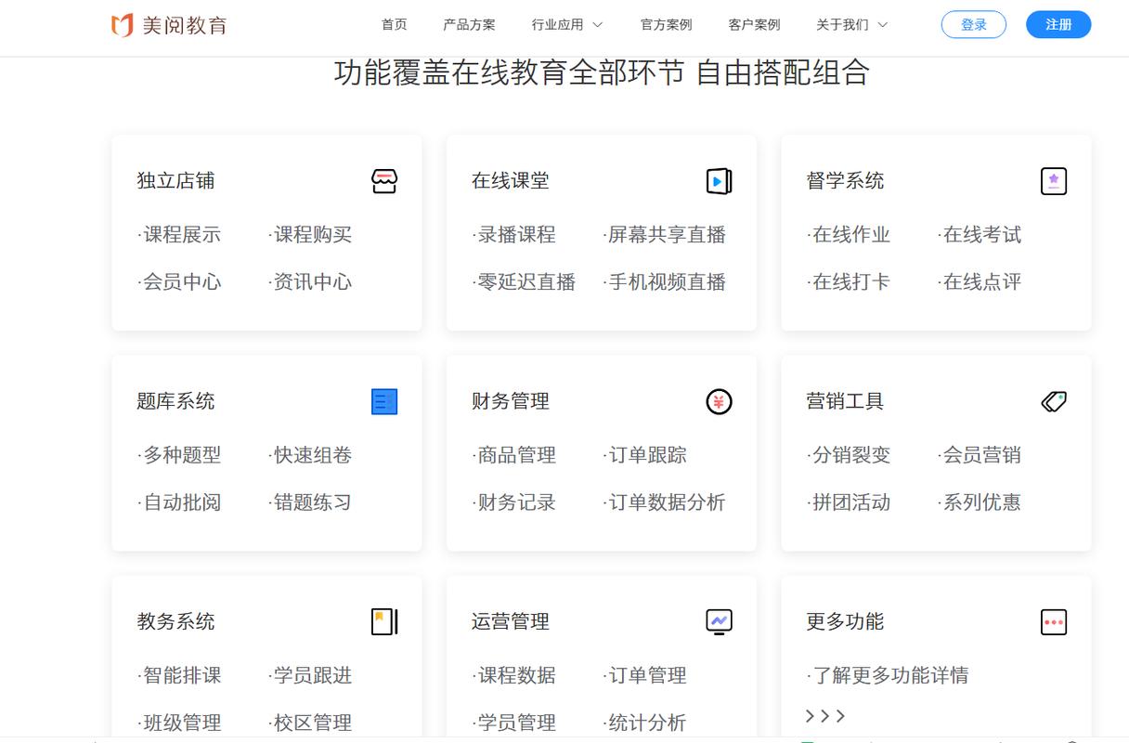Click 屏幕共享直播 feature text
Image resolution: width=1129 pixels, height=743 pixels.
[x=665, y=235]
